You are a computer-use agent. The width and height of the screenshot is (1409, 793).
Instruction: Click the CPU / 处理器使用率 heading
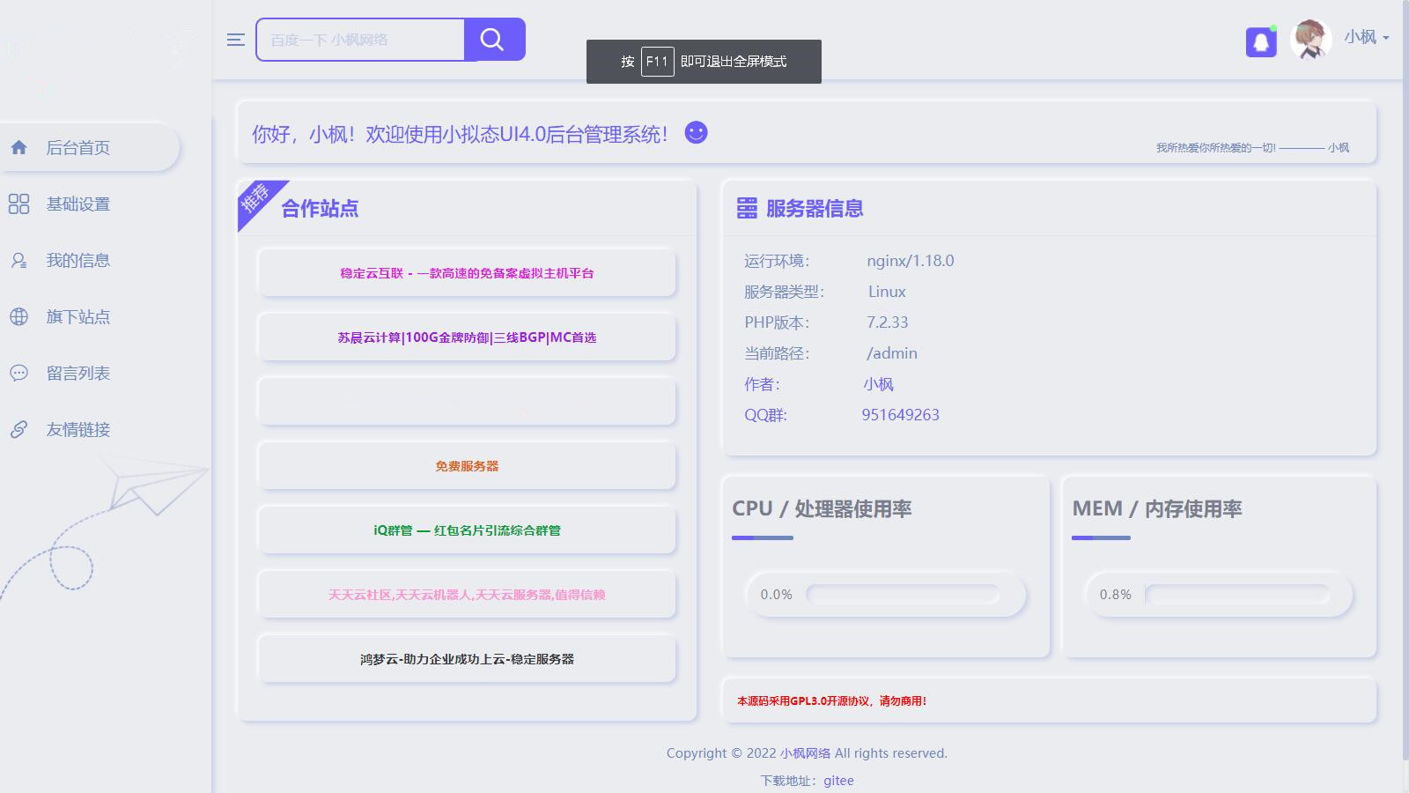pyautogui.click(x=822, y=508)
